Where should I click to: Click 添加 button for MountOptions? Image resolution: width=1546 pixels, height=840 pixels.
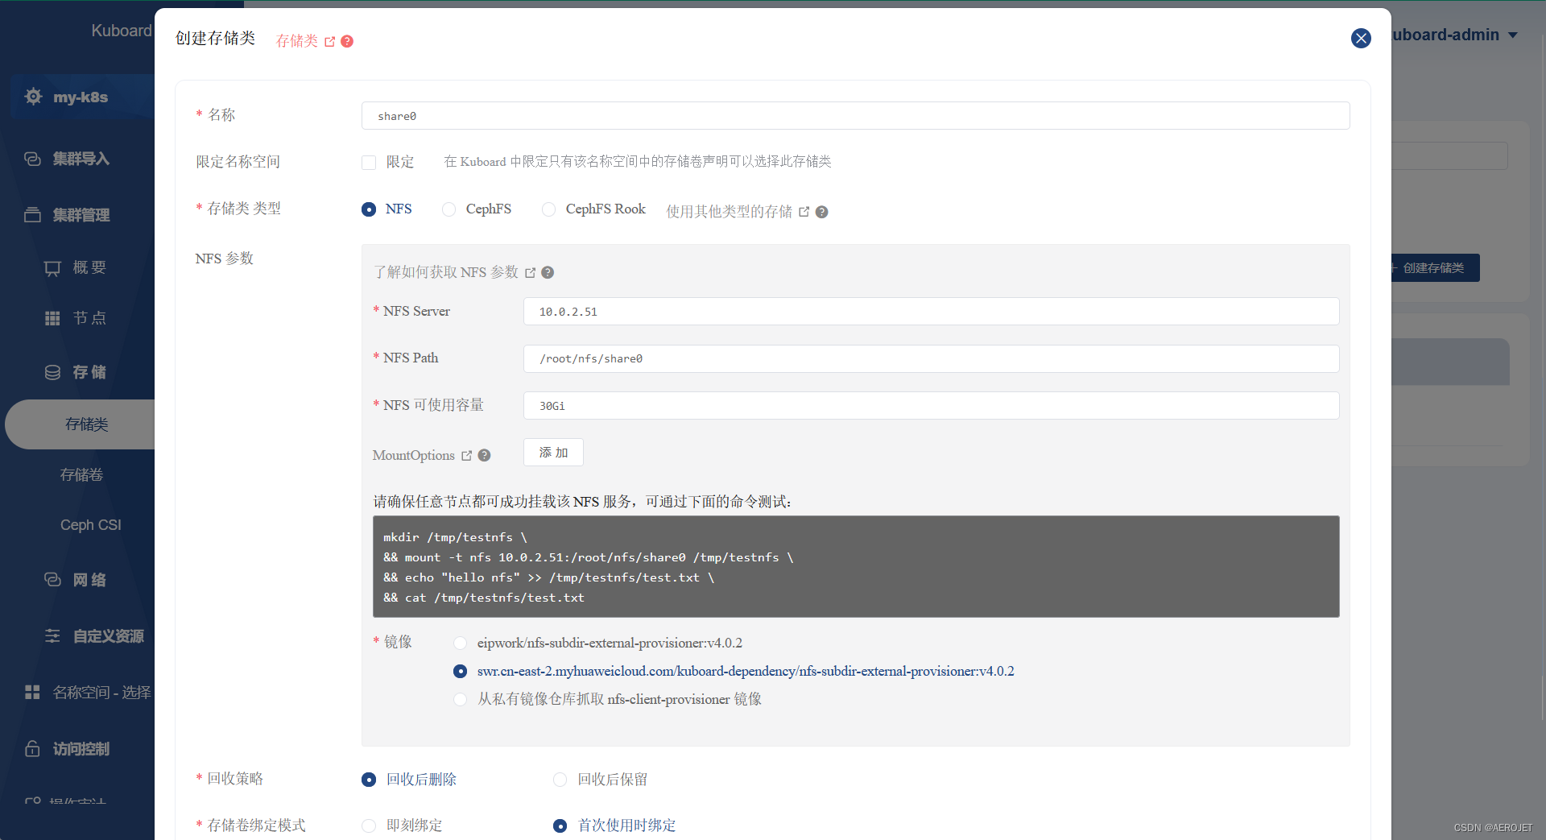pos(553,453)
